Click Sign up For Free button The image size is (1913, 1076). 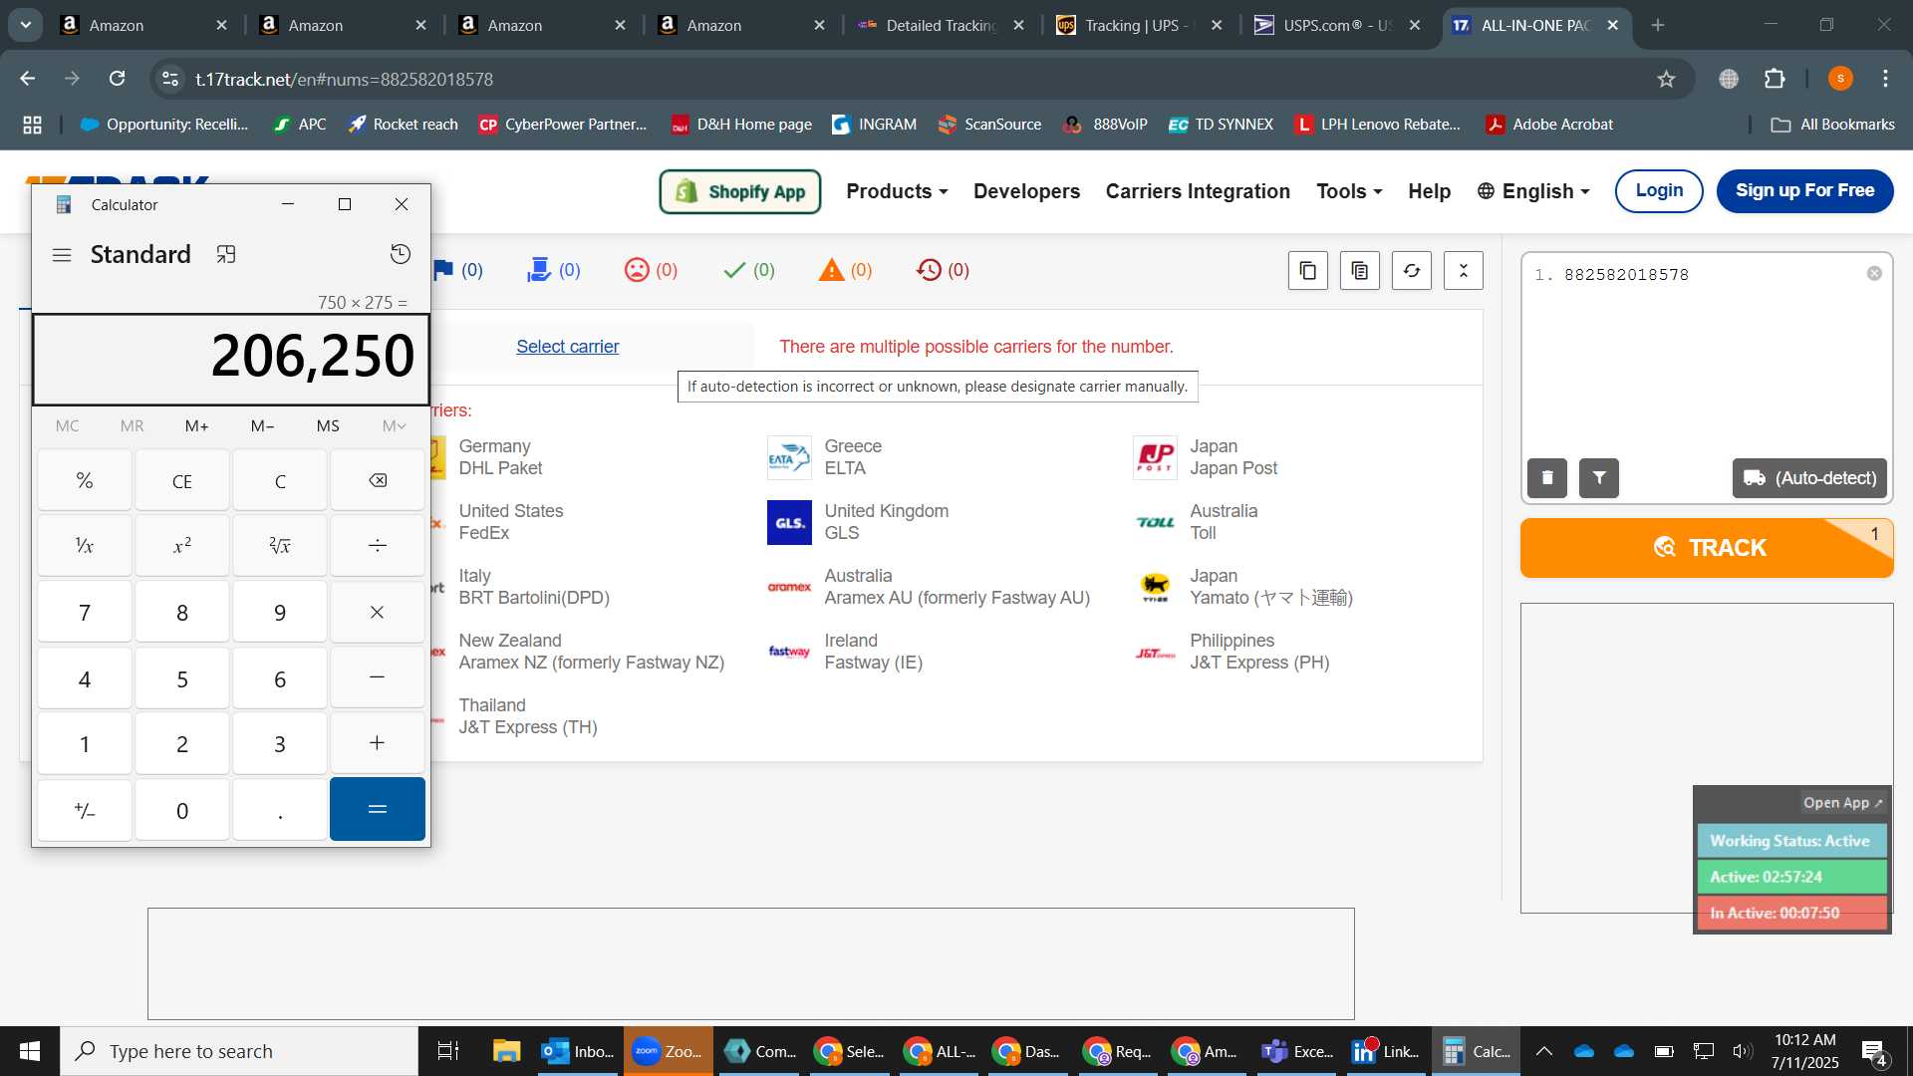click(x=1804, y=191)
